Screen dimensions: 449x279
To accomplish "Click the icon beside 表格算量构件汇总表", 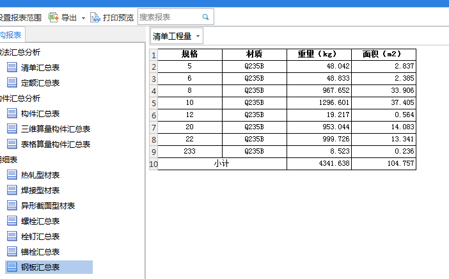I will click(x=12, y=144).
